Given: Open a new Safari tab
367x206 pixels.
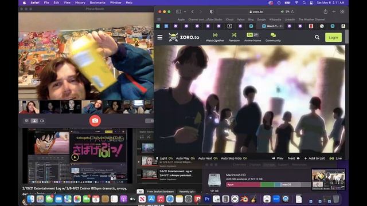Looking at the screenshot, I should (x=334, y=11).
